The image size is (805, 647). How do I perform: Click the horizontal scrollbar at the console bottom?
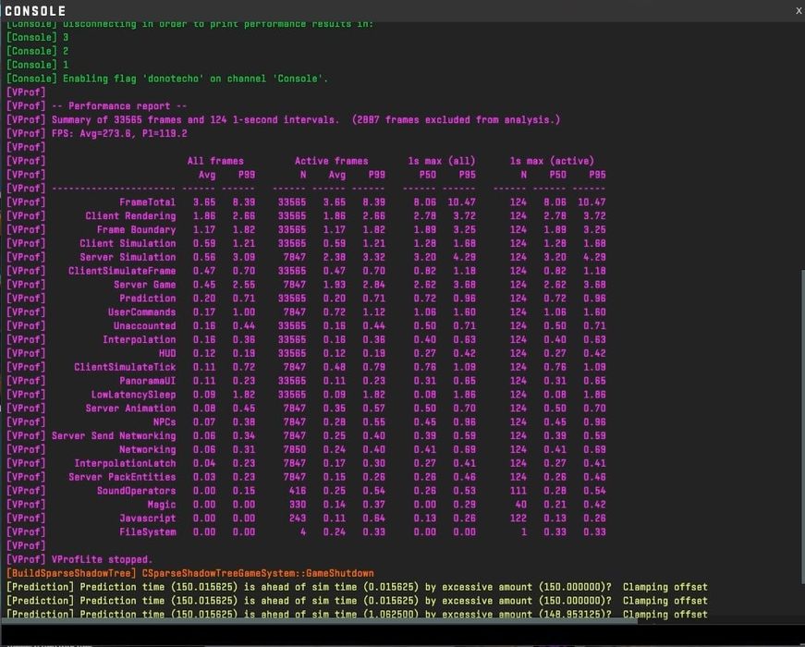[320, 621]
